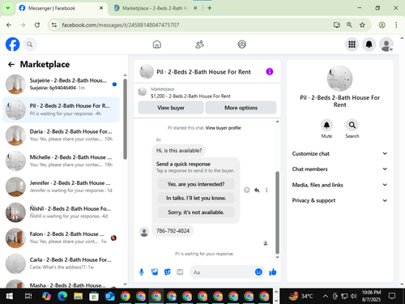Viewport: 405px width, 304px height.
Task: Send a voice clip with microphone icon
Action: 142,272
